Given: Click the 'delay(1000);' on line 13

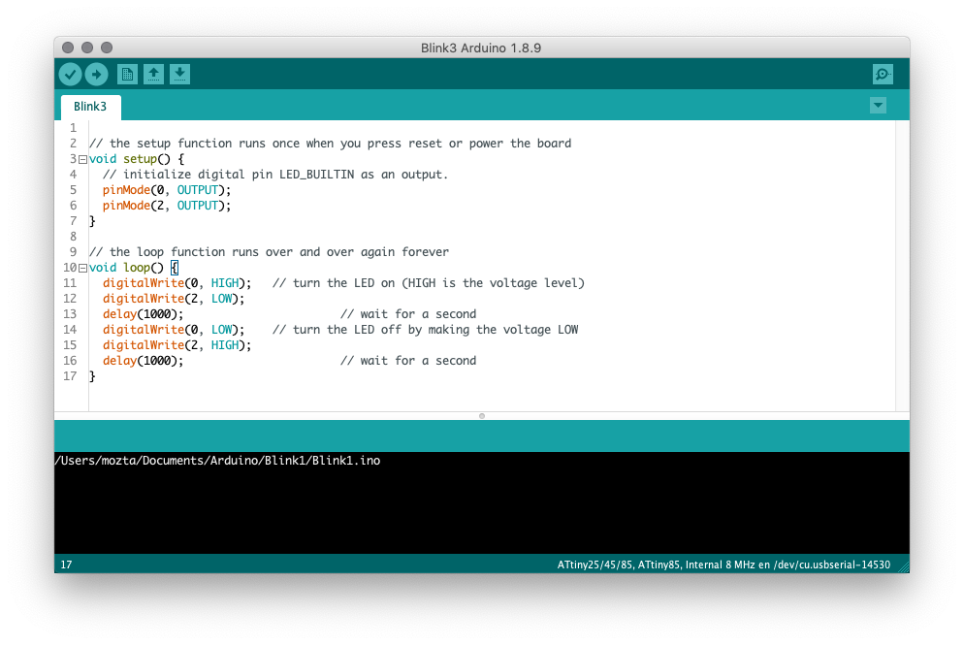Looking at the screenshot, I should pyautogui.click(x=143, y=314).
